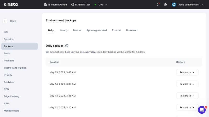Open the Intercom chat bubble
The width and height of the screenshot is (209, 117).
[x=202, y=110]
